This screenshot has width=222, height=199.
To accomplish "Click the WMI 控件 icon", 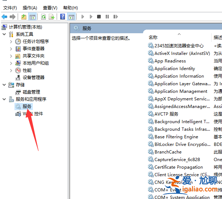I will pos(18,114).
